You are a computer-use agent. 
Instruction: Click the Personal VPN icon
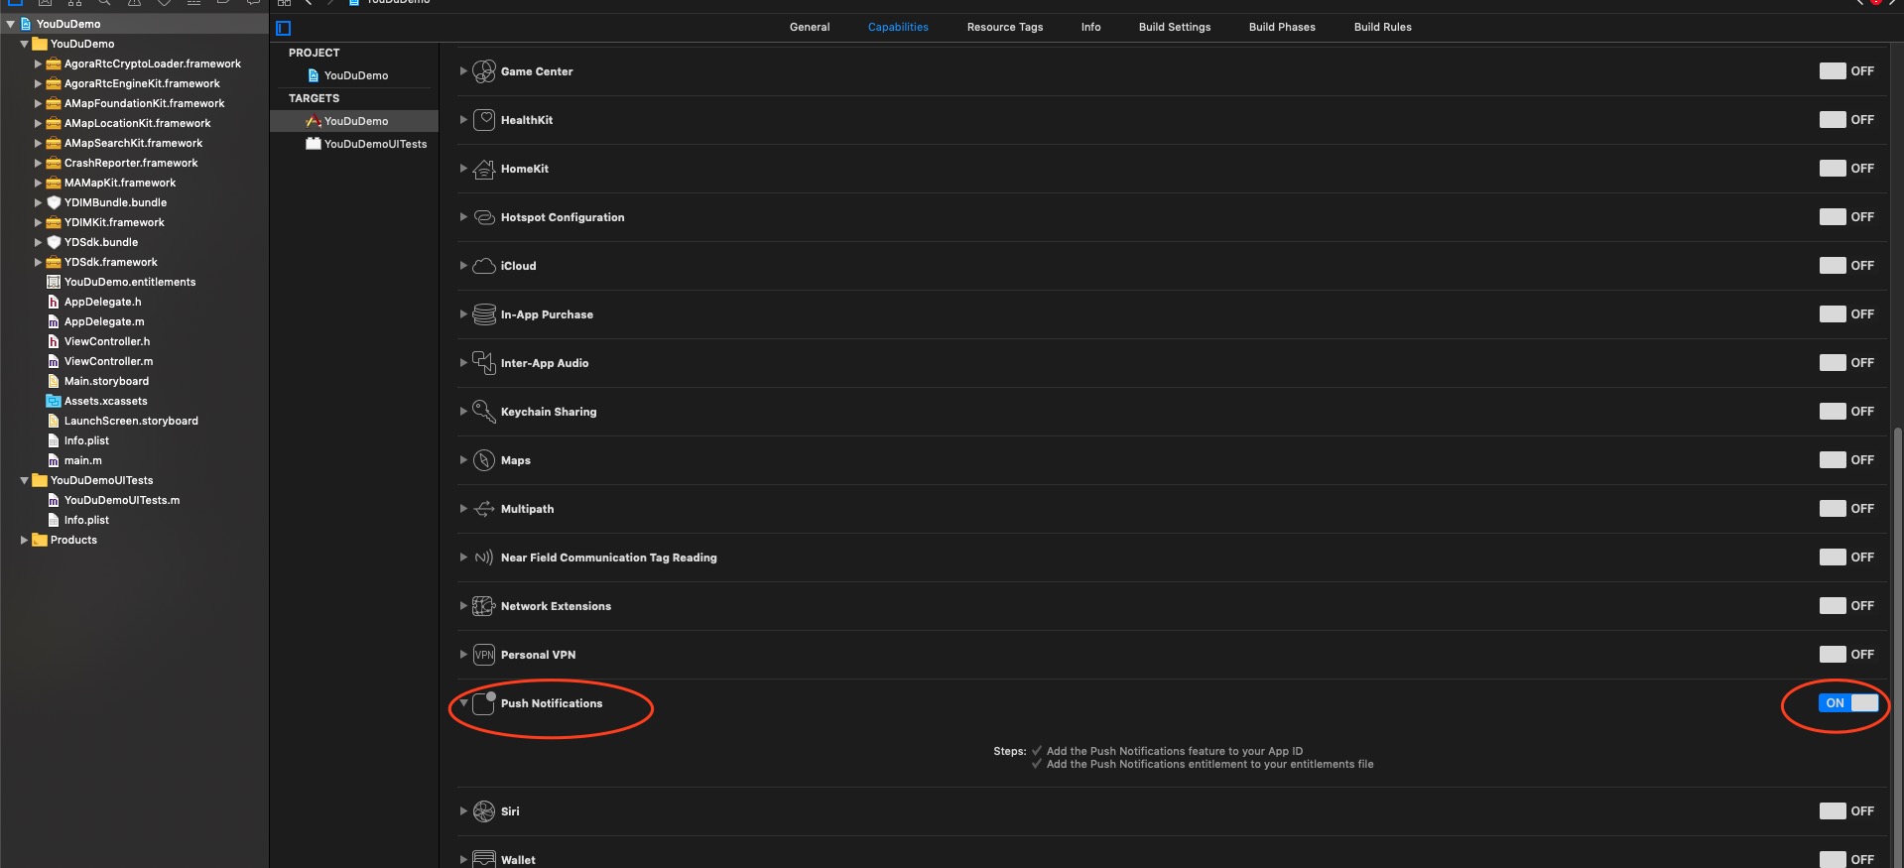[x=484, y=655]
